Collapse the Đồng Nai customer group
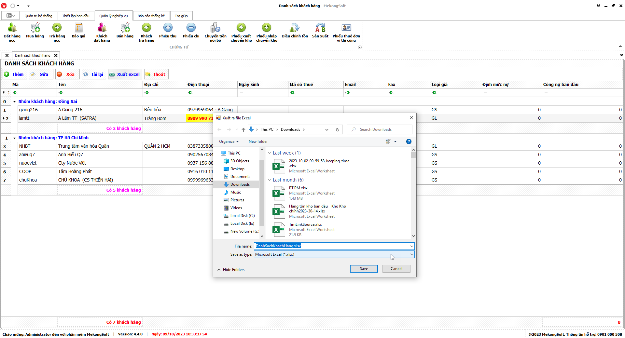Screen dimensions: 625x338 15,101
